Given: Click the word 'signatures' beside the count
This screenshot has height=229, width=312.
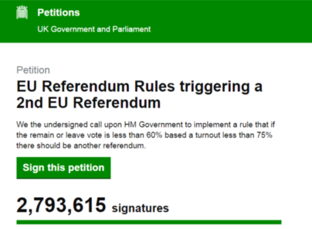Looking at the screenshot, I should tap(140, 209).
